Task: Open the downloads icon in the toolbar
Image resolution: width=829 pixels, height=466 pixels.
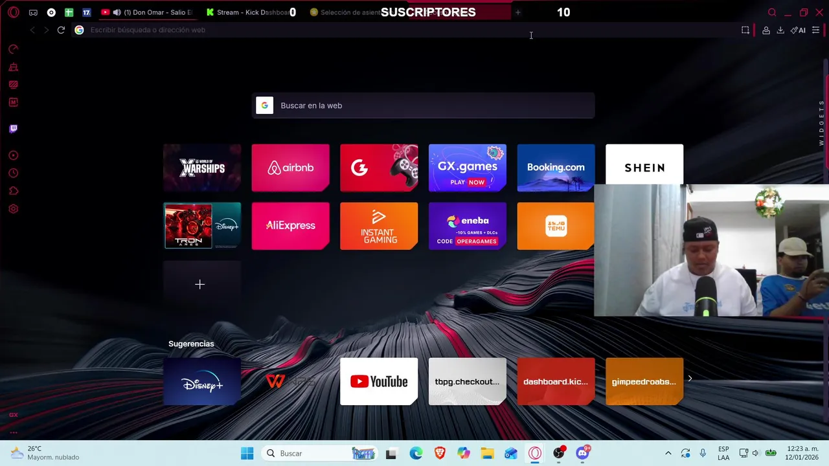Action: pos(780,30)
